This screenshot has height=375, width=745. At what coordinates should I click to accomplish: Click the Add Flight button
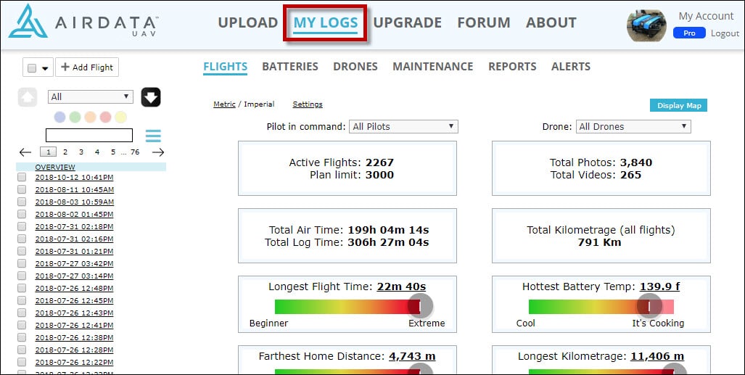87,67
